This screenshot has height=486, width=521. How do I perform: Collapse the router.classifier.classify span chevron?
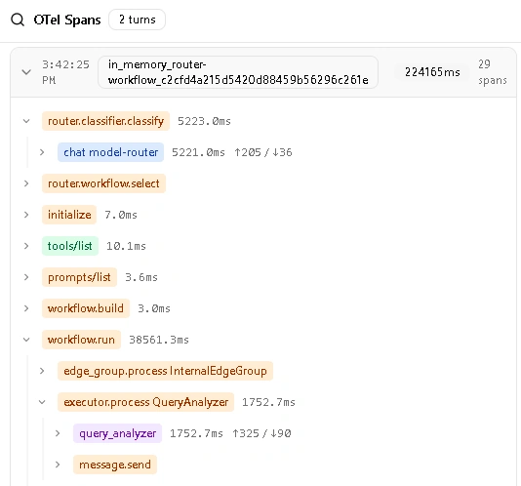click(x=26, y=121)
